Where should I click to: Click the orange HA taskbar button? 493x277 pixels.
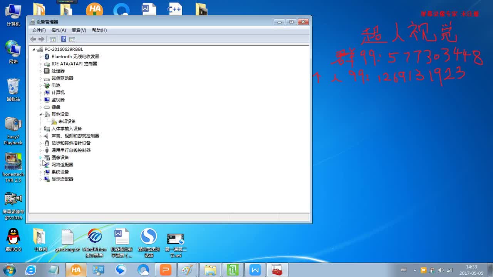click(76, 270)
